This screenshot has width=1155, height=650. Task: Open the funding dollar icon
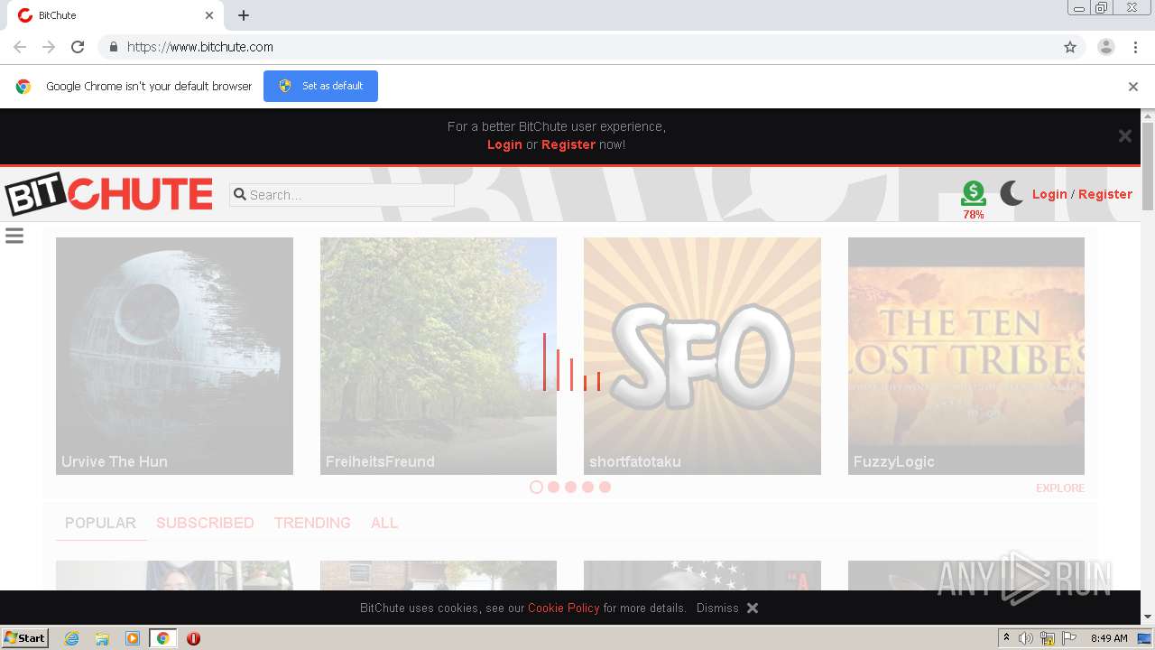coord(974,191)
